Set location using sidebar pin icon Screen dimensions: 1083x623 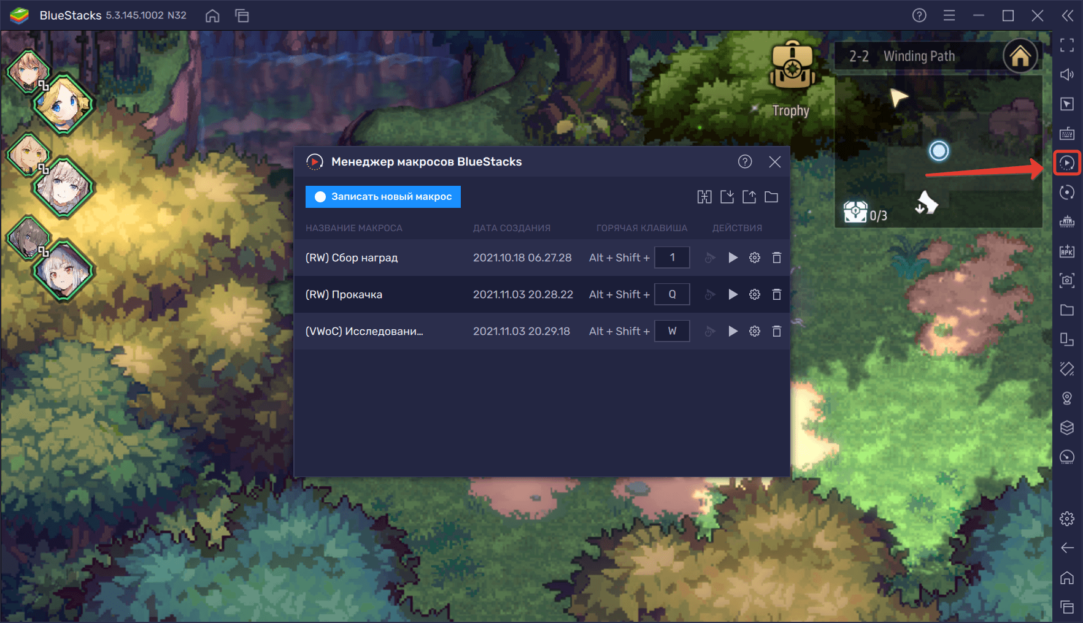coord(1067,399)
